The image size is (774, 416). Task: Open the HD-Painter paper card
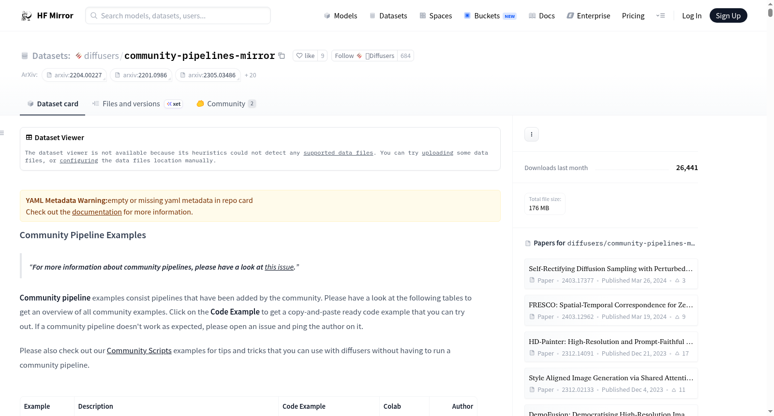[x=611, y=347]
